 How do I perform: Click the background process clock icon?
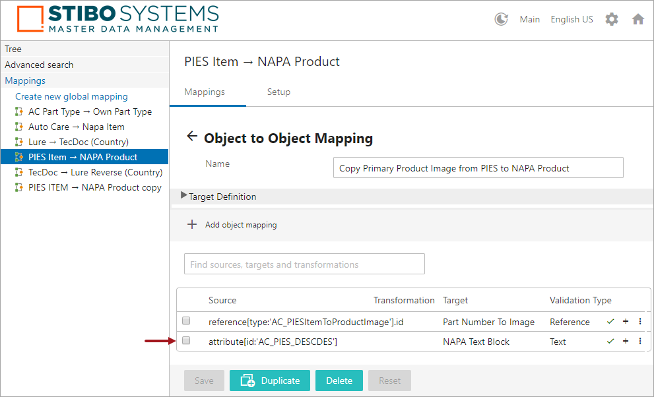click(x=501, y=19)
